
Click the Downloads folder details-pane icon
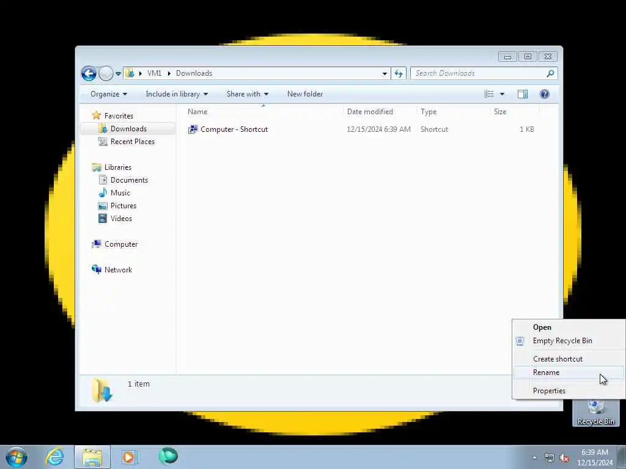(x=102, y=390)
